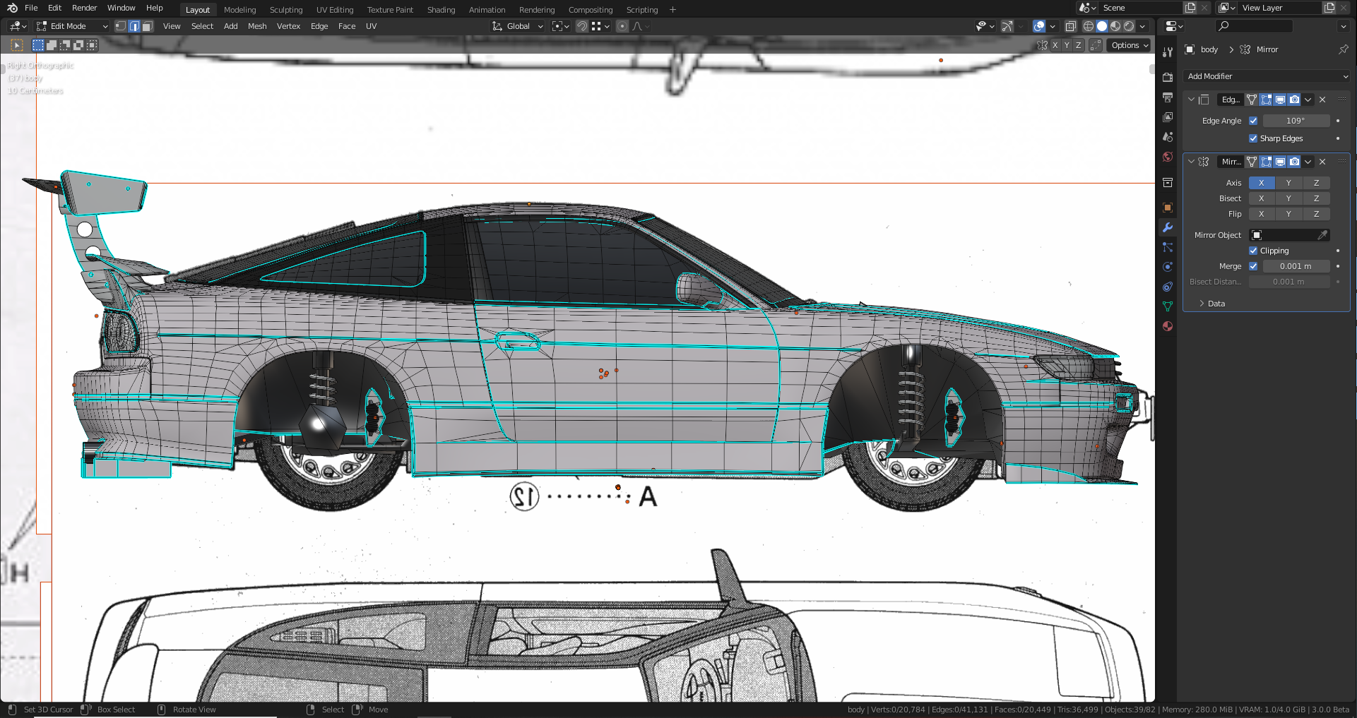The image size is (1357, 718).
Task: Open the Render properties tab
Action: pos(1168,77)
